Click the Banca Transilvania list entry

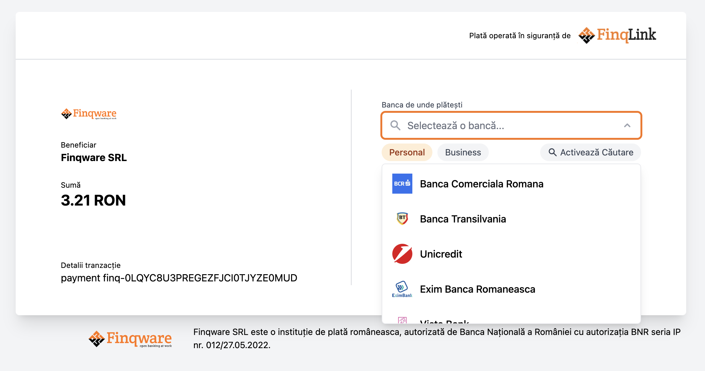point(463,219)
